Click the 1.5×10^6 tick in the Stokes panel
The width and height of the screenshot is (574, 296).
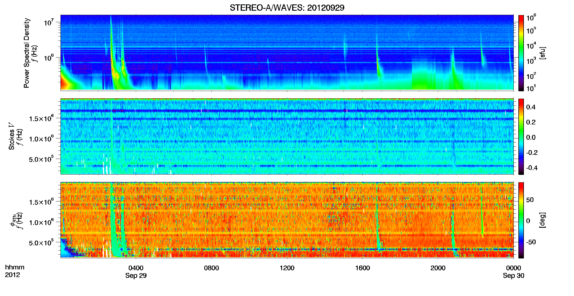click(42, 118)
